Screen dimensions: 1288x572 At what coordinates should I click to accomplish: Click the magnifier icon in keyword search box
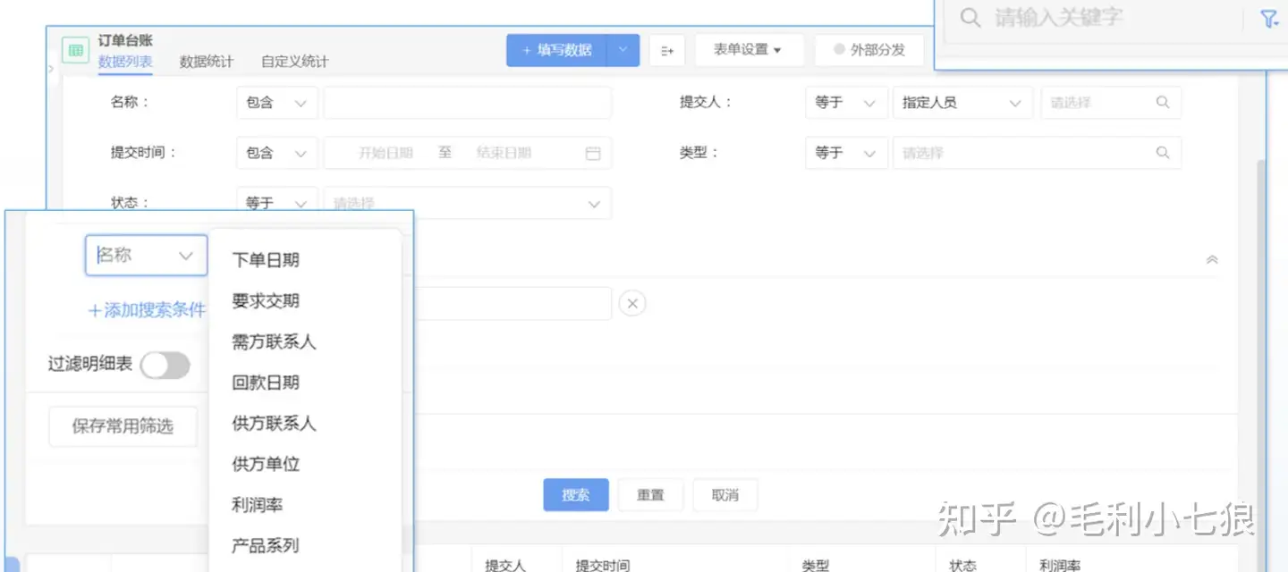[970, 18]
